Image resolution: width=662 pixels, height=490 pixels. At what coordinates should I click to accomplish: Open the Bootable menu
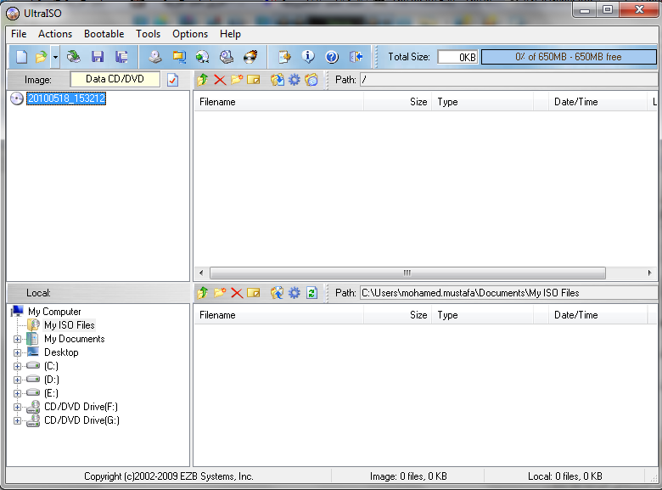(104, 34)
